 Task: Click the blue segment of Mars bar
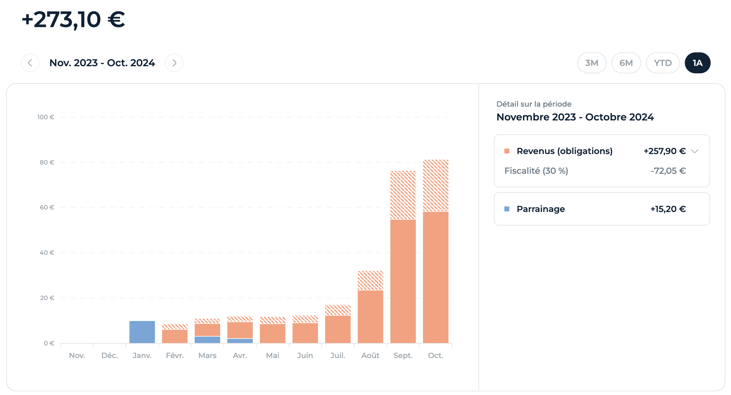tap(207, 340)
